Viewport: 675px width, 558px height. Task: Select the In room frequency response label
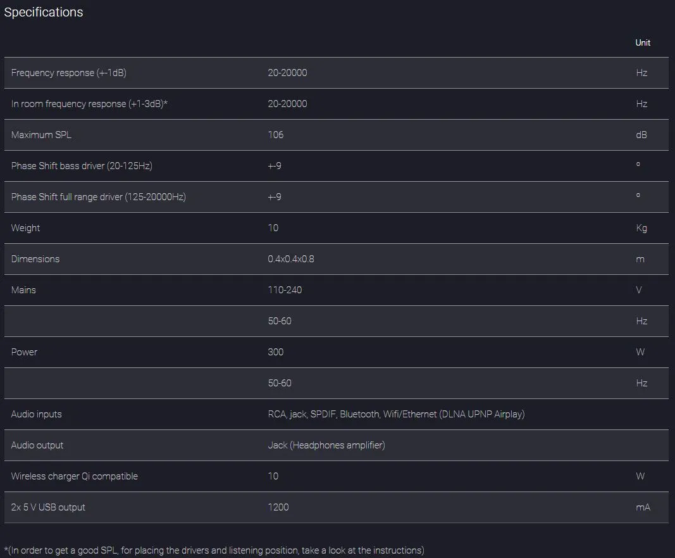pos(89,104)
